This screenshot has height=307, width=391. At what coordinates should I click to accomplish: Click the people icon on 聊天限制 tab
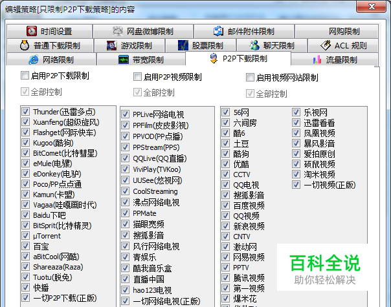254,45
